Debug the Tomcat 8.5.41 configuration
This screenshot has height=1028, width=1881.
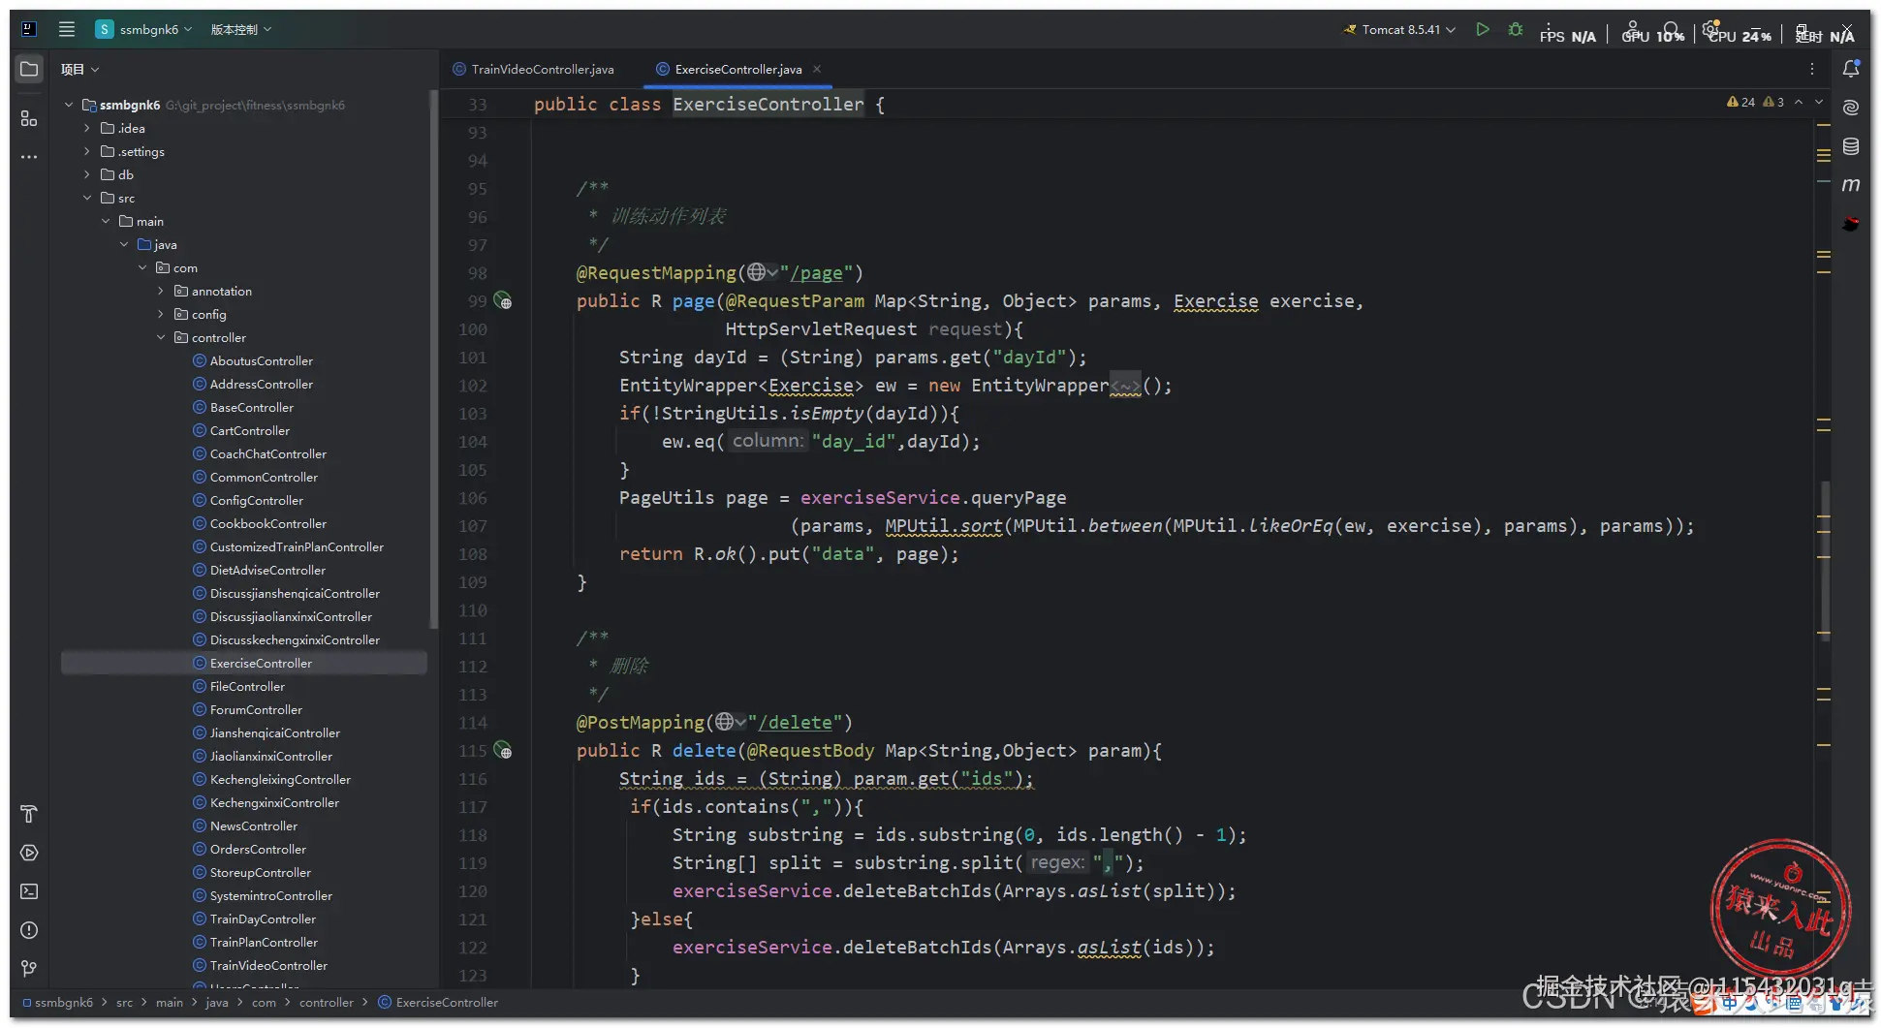coord(1516,29)
